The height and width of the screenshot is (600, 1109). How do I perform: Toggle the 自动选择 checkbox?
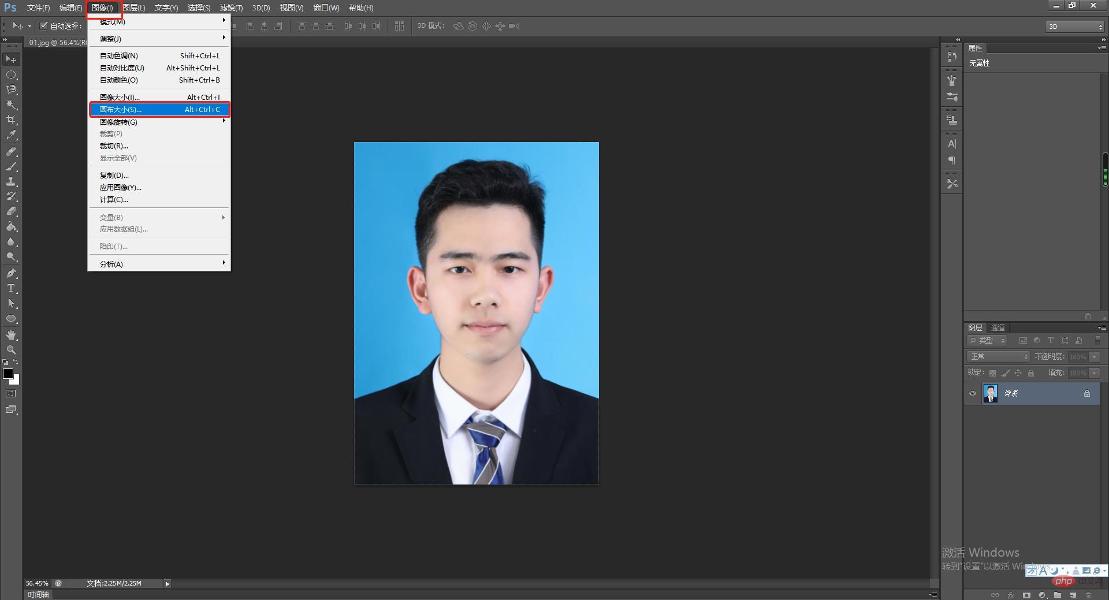(x=43, y=25)
